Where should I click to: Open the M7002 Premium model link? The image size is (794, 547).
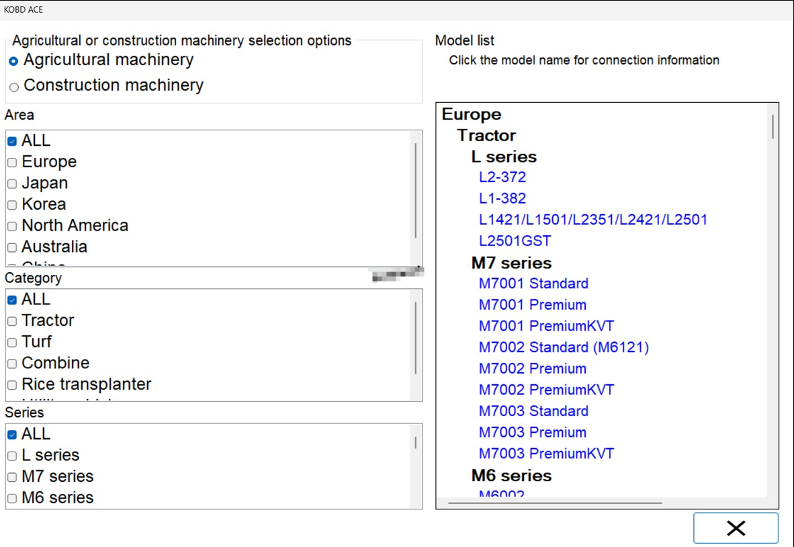pos(532,369)
